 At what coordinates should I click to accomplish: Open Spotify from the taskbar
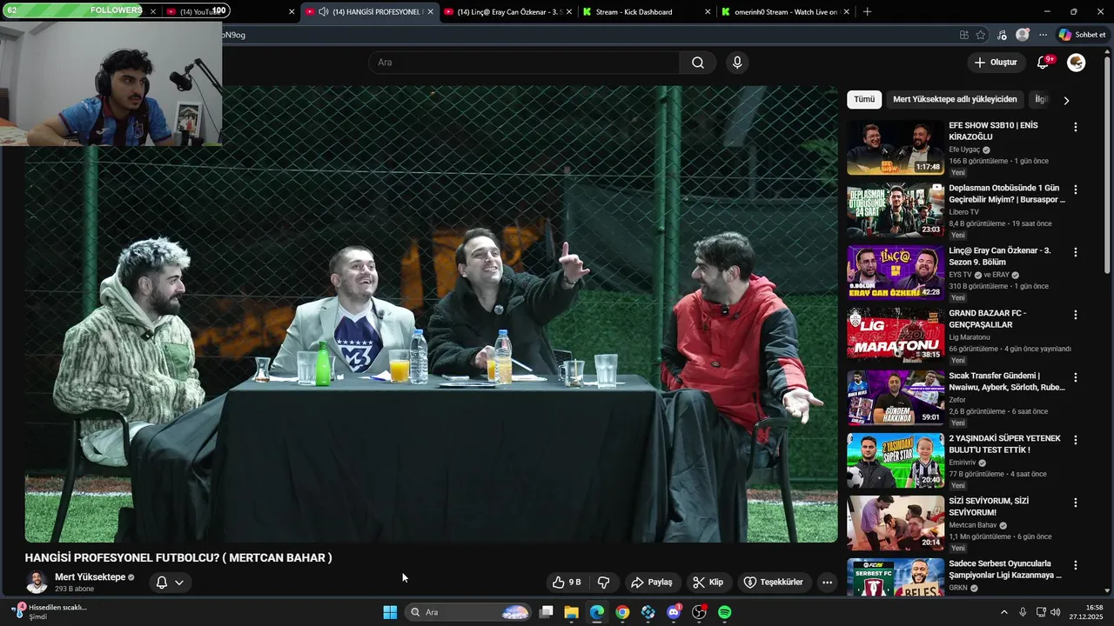[x=725, y=612]
